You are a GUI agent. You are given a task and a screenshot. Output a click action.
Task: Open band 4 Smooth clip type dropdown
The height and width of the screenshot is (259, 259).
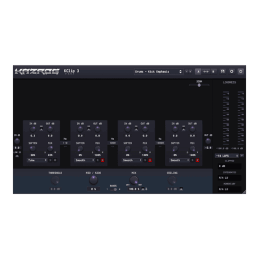(x=179, y=160)
